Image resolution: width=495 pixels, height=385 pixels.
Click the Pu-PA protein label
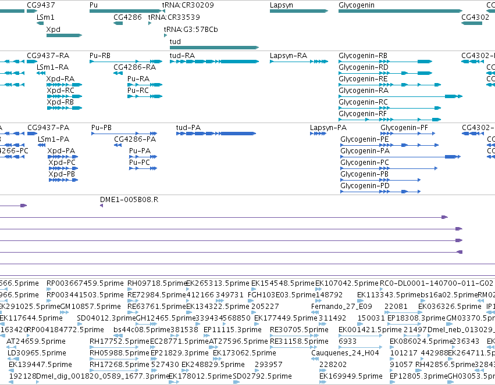coord(140,151)
